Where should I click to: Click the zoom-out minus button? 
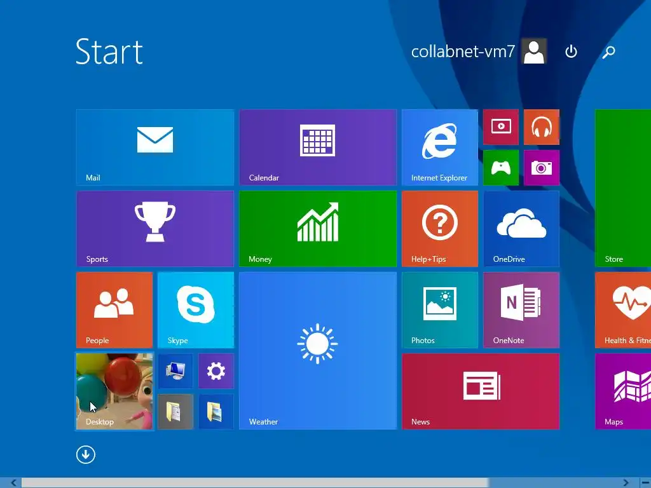tap(645, 483)
